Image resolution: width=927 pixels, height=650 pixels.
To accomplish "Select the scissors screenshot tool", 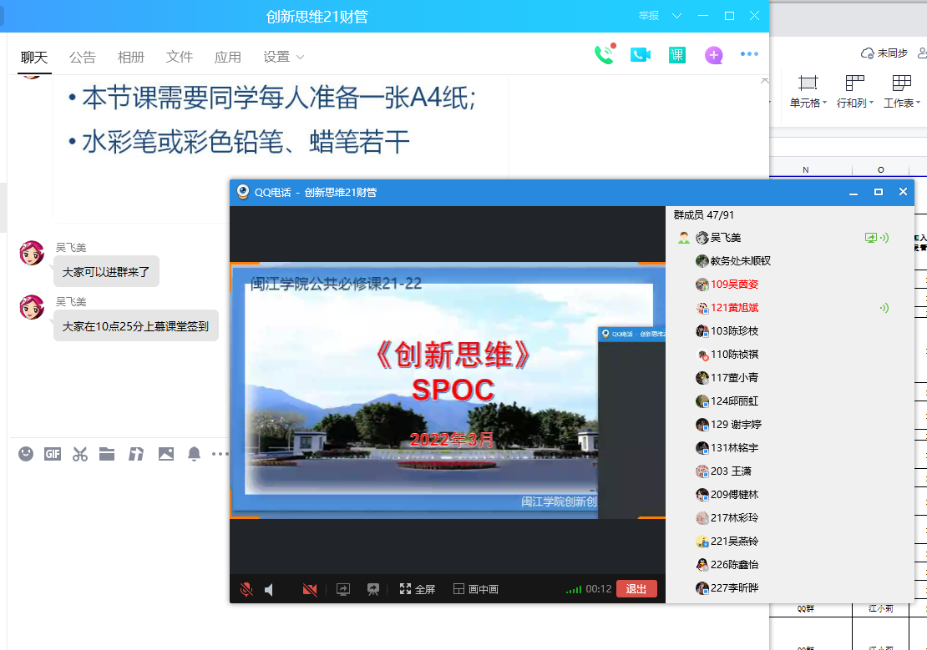I will [x=80, y=454].
